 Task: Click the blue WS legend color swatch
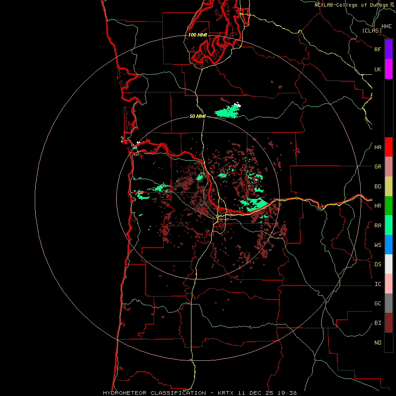389,245
